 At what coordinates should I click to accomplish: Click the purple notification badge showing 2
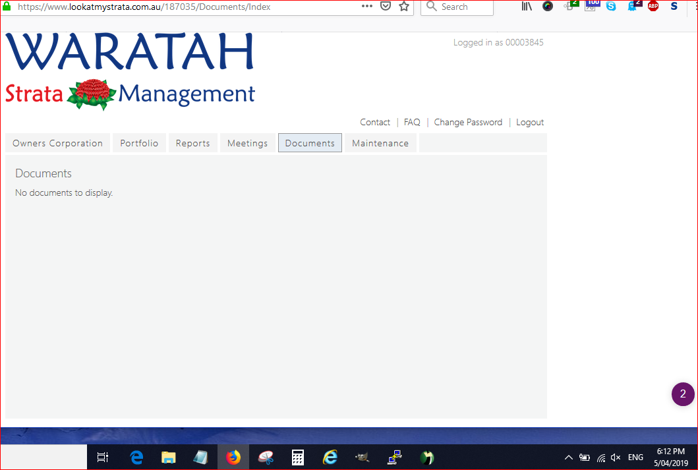(683, 394)
